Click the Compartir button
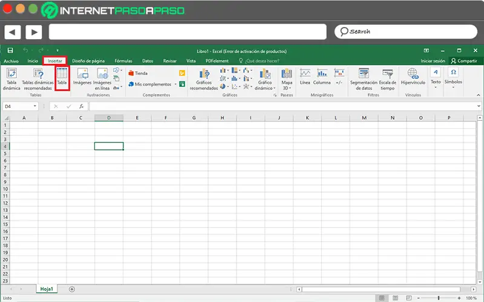484x302 pixels. pos(464,61)
